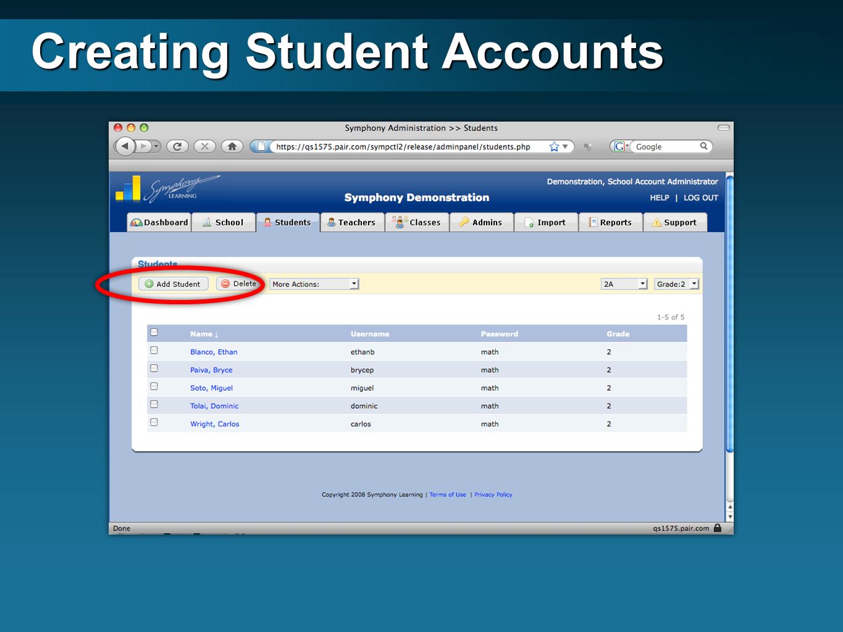Open the history dropdown beside forward arrow
Screen dimensions: 843x632
click(156, 146)
